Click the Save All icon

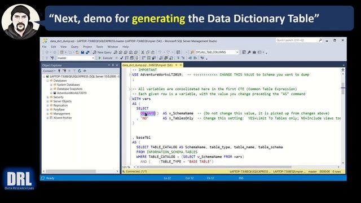click(x=87, y=52)
